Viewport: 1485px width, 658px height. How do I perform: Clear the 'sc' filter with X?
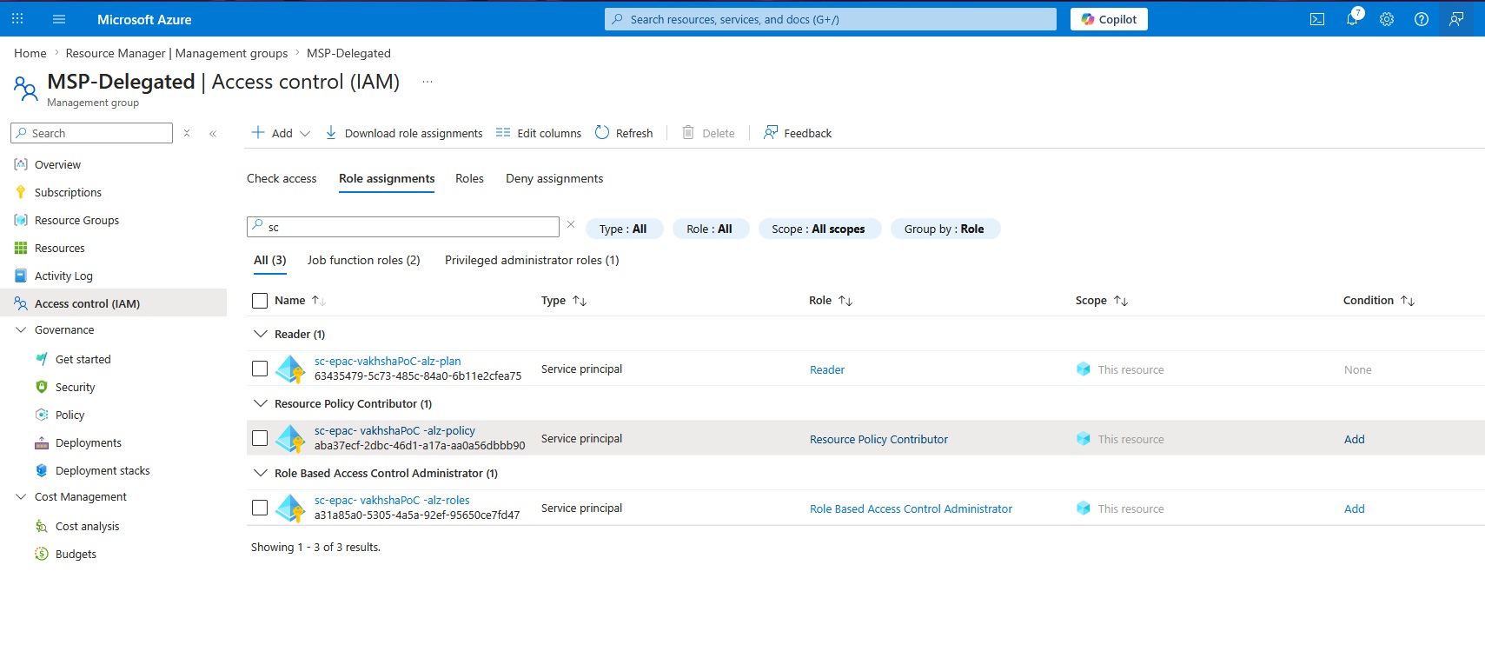(571, 224)
